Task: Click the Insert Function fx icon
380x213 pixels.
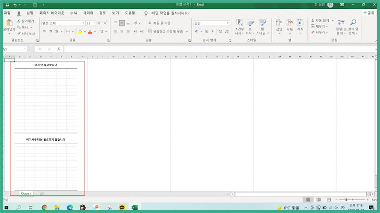Action: 58,49
